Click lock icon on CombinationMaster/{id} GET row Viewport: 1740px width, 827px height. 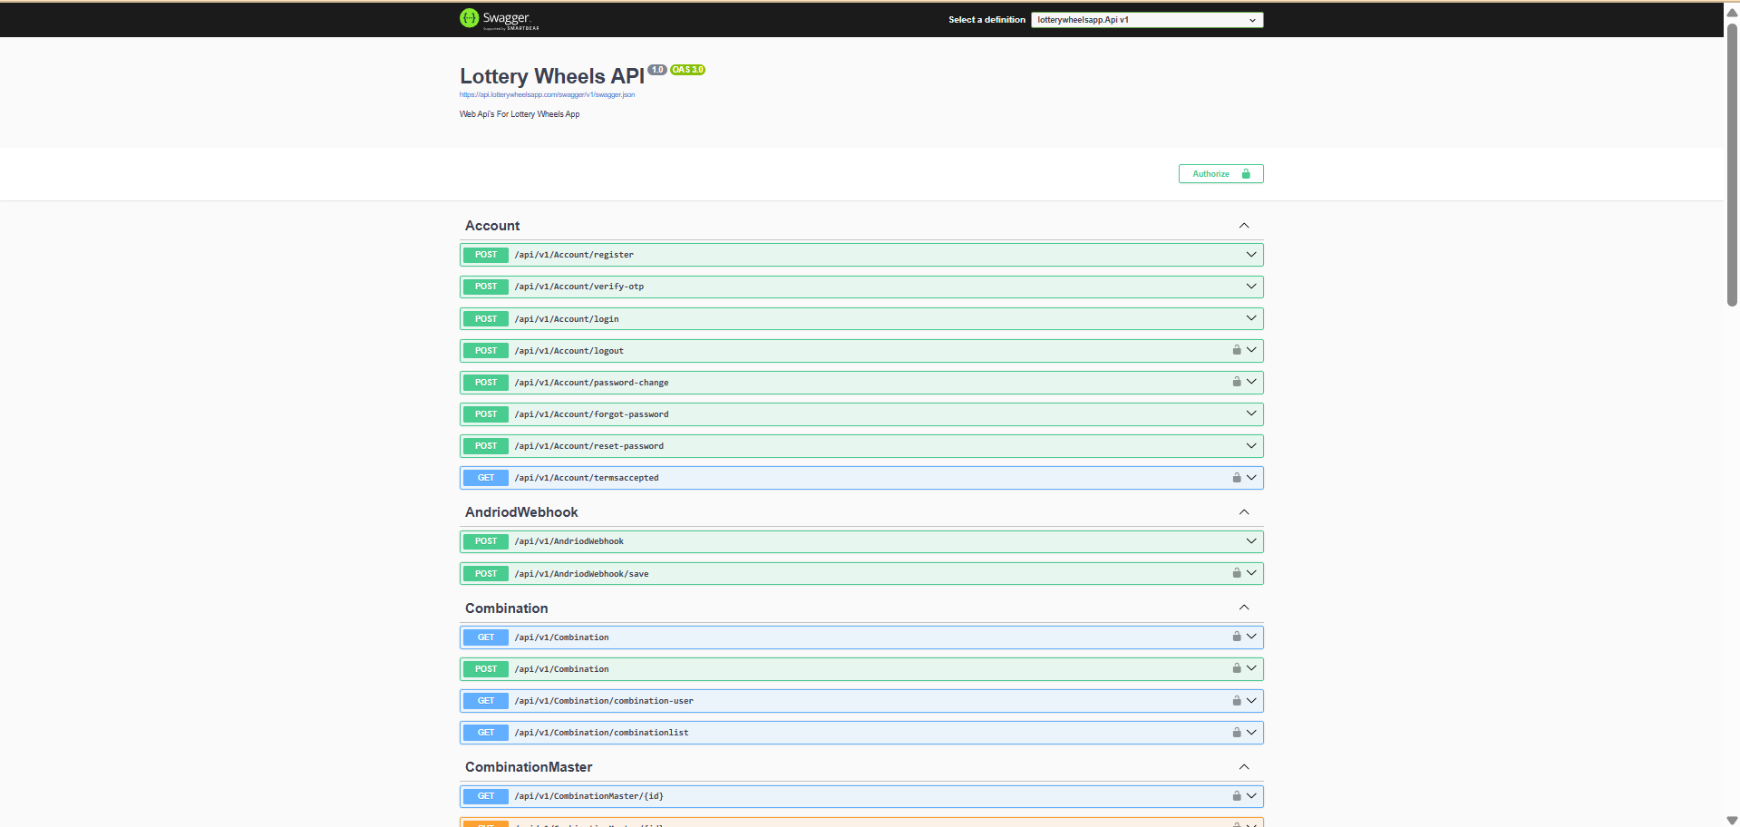1237,795
